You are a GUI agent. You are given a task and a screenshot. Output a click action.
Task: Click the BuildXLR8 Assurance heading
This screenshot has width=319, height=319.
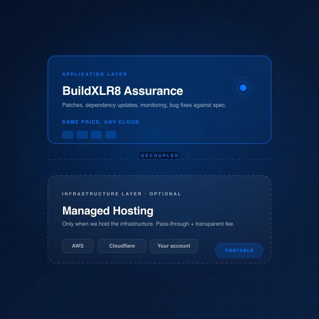click(x=123, y=91)
